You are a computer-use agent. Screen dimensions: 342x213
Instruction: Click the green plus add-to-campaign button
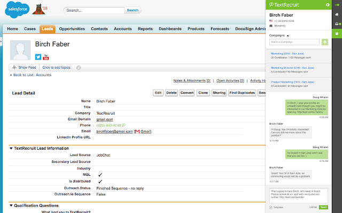[x=325, y=42]
